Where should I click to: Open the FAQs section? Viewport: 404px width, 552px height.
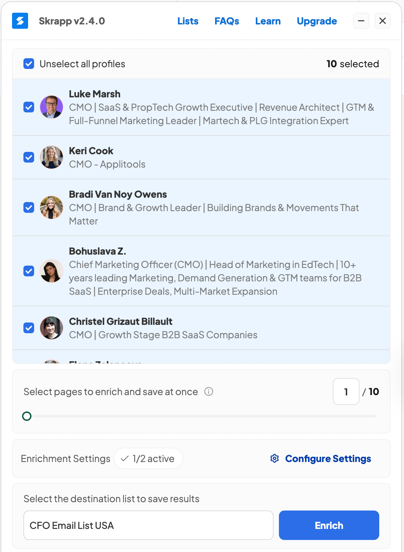coord(227,21)
